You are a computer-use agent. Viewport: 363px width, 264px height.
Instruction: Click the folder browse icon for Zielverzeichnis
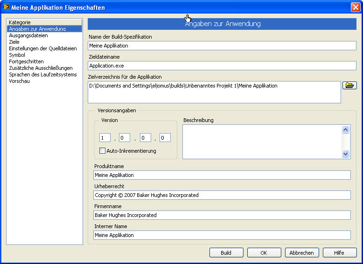tap(349, 86)
